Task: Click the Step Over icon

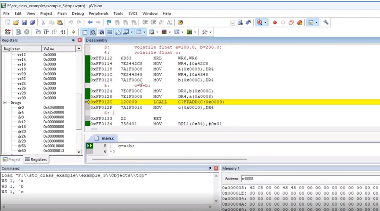Action: tap(46, 32)
